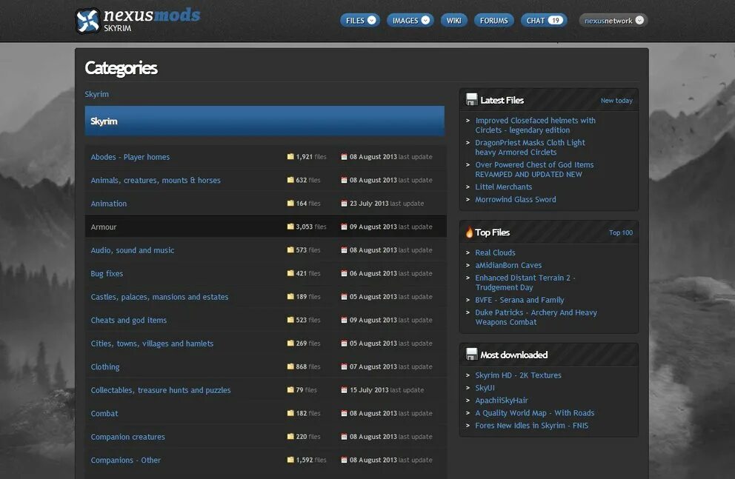Open Cheats and god items category
Screen dimensions: 735x479
128,321
